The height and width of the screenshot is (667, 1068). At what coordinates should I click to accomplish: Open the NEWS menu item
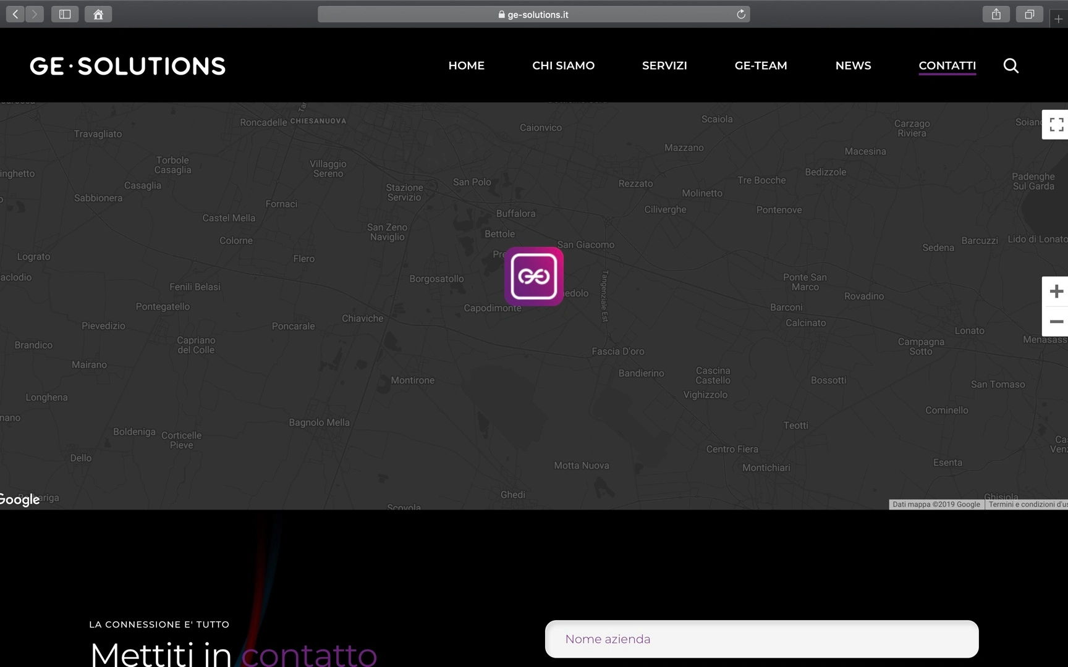pos(854,65)
